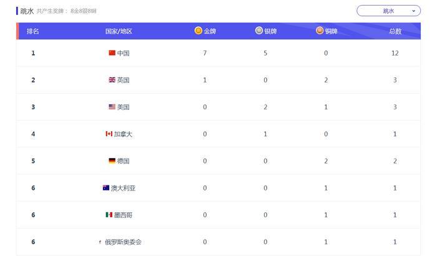Image resolution: width=437 pixels, height=256 pixels.
Task: Click the Germany flag icon
Action: 112,160
